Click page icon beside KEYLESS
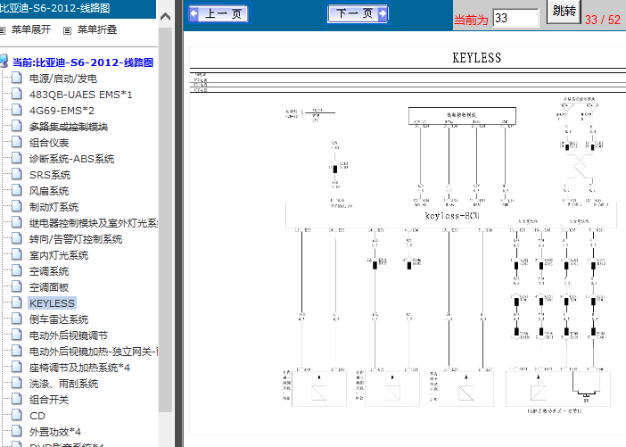 tap(17, 302)
